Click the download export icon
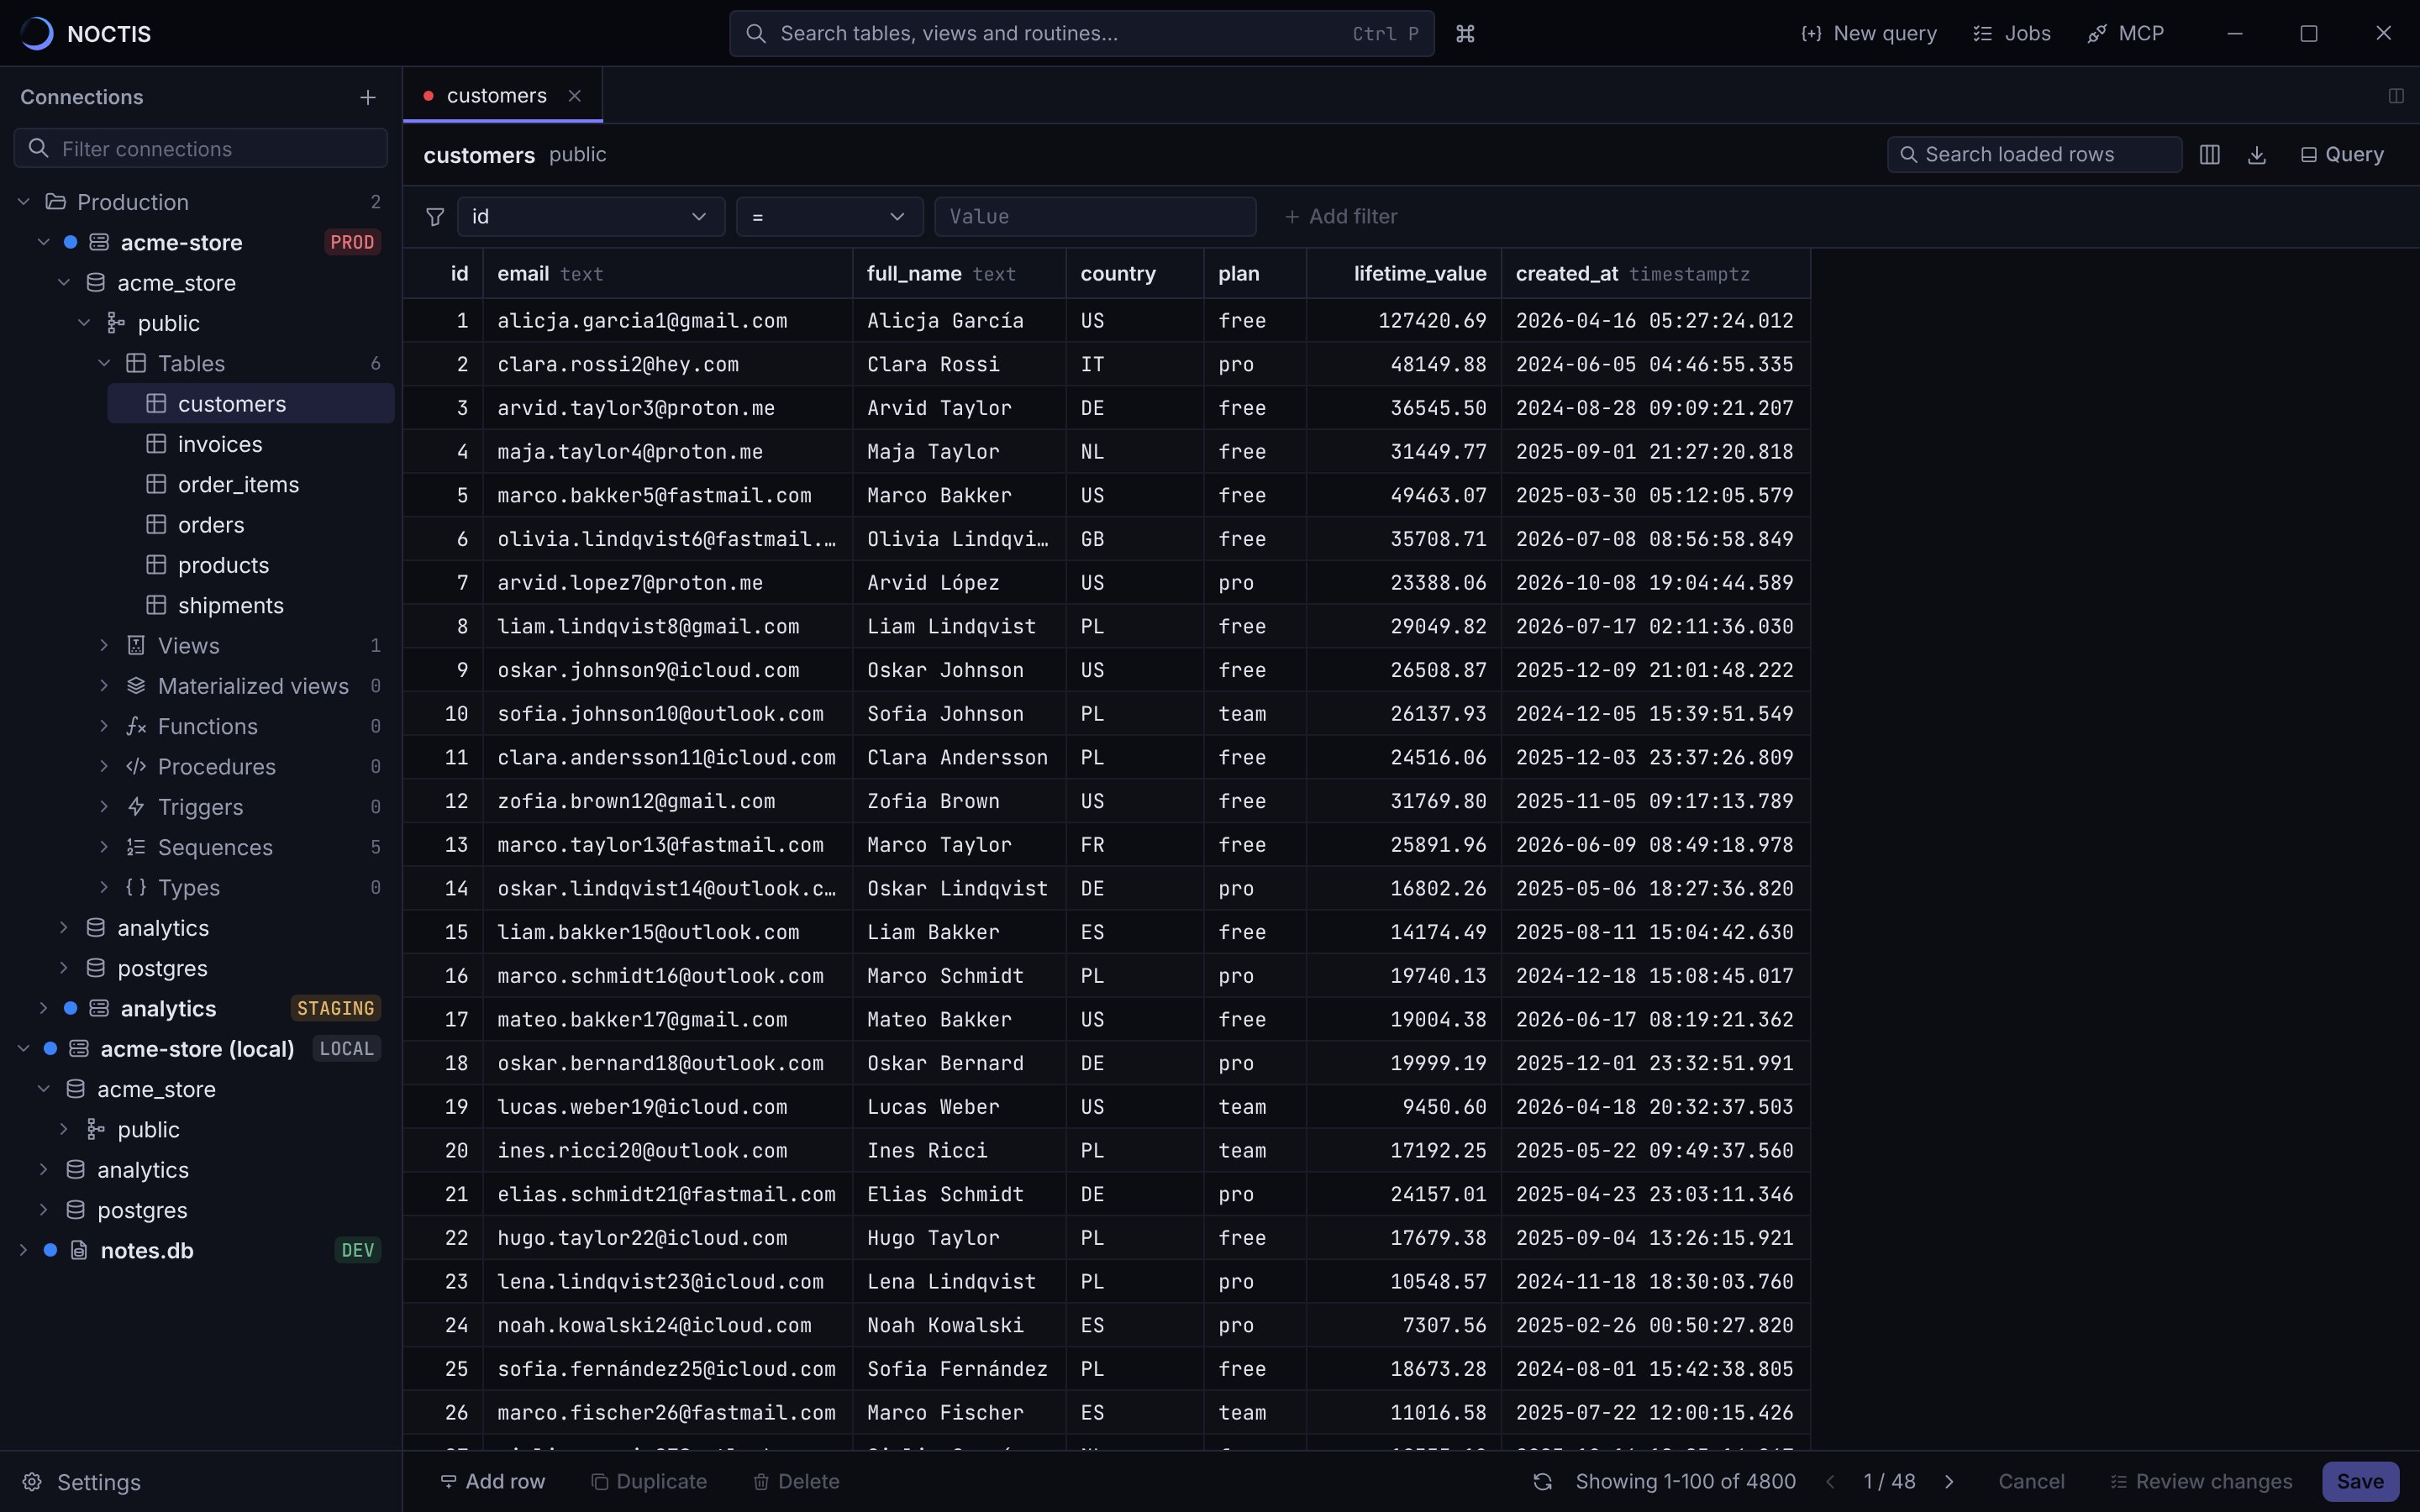 click(2257, 155)
